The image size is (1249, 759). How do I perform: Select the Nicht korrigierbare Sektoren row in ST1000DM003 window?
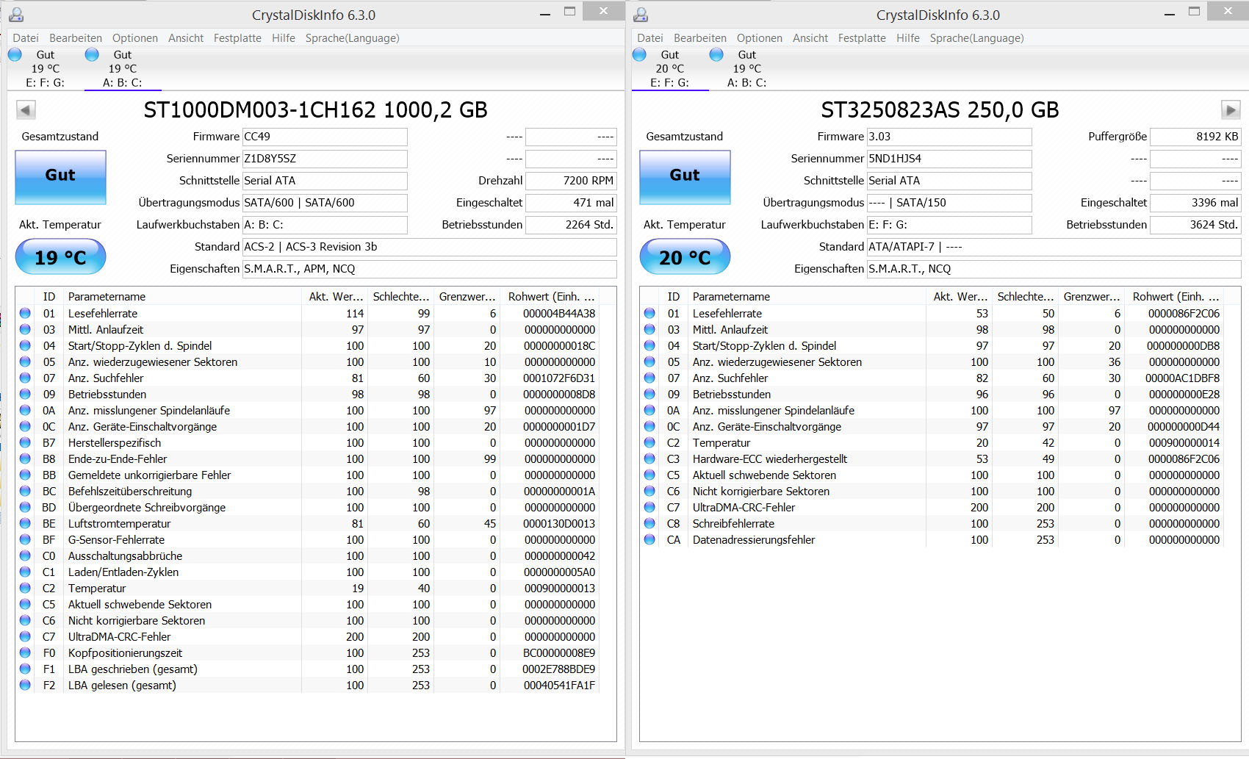tap(307, 621)
